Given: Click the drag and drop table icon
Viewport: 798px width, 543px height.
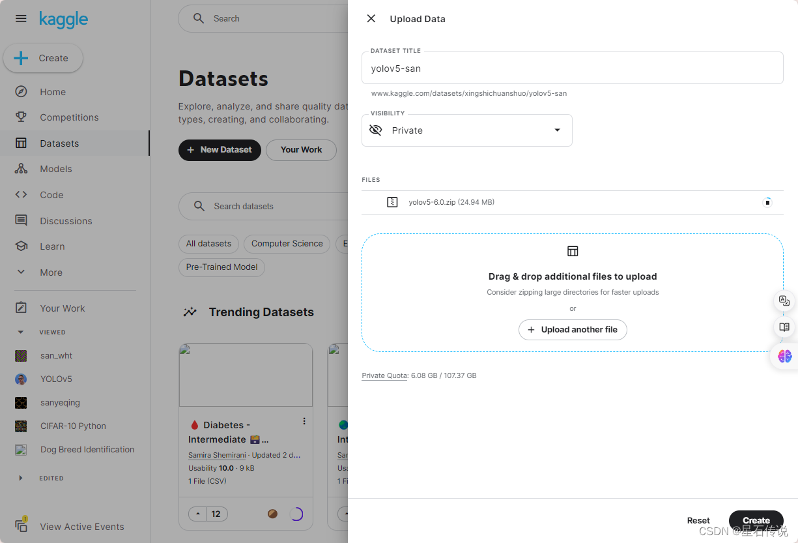Looking at the screenshot, I should click(573, 251).
